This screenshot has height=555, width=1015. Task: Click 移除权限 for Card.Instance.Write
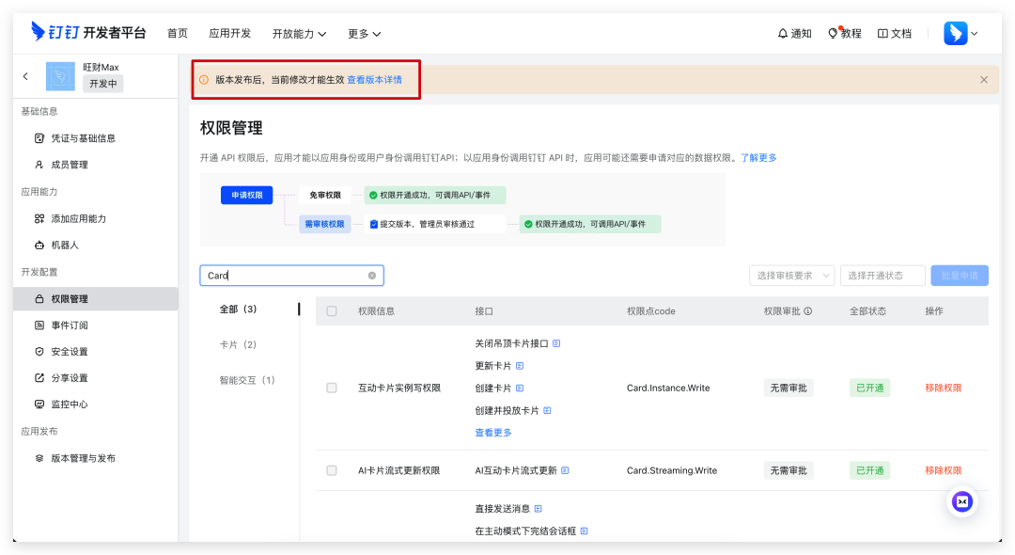943,388
